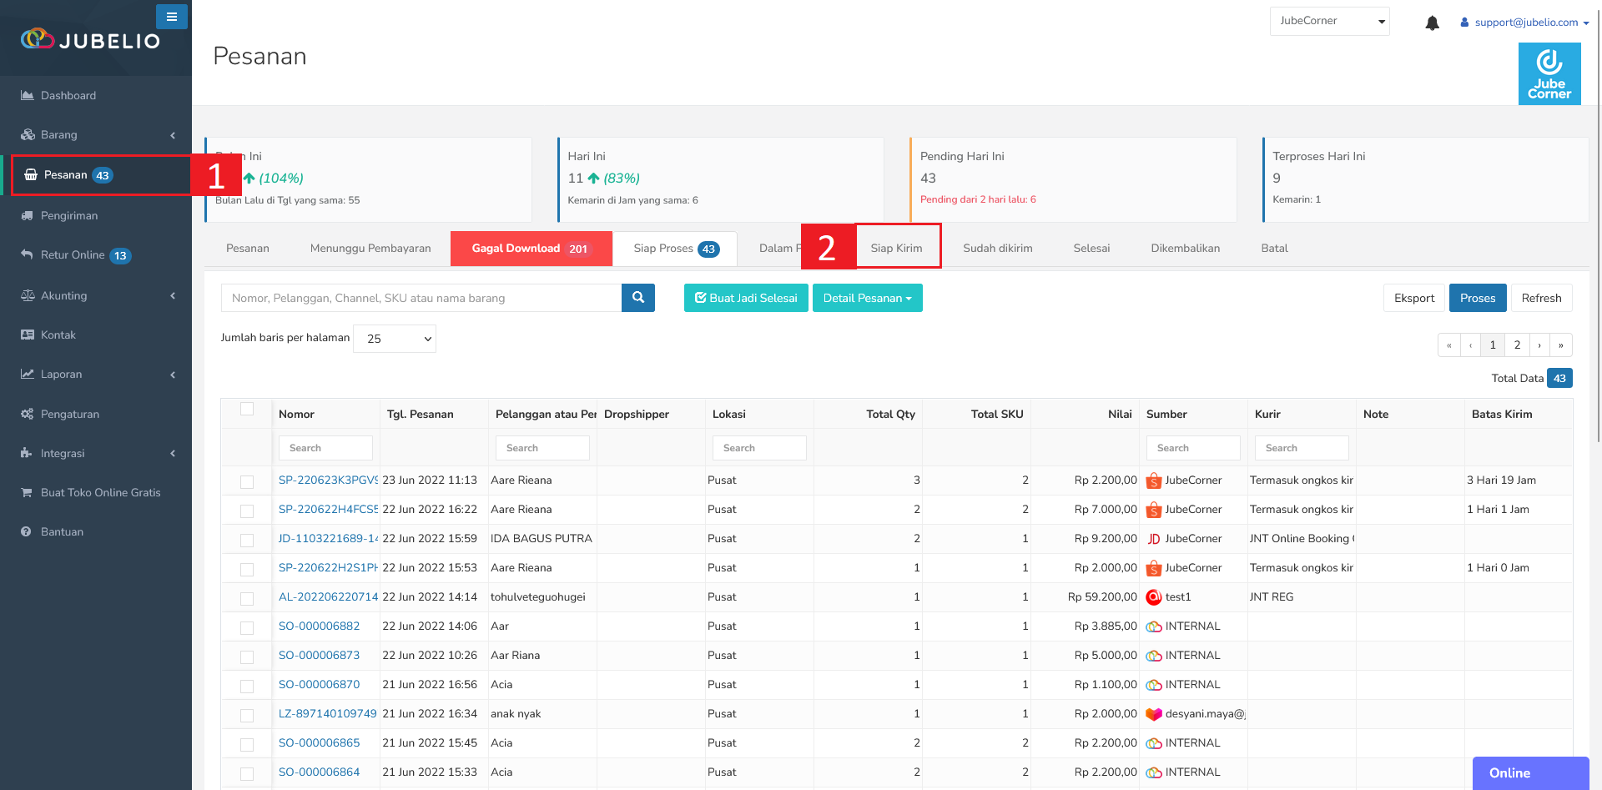Click the Eksport button
Image resolution: width=1602 pixels, height=790 pixels.
point(1414,298)
